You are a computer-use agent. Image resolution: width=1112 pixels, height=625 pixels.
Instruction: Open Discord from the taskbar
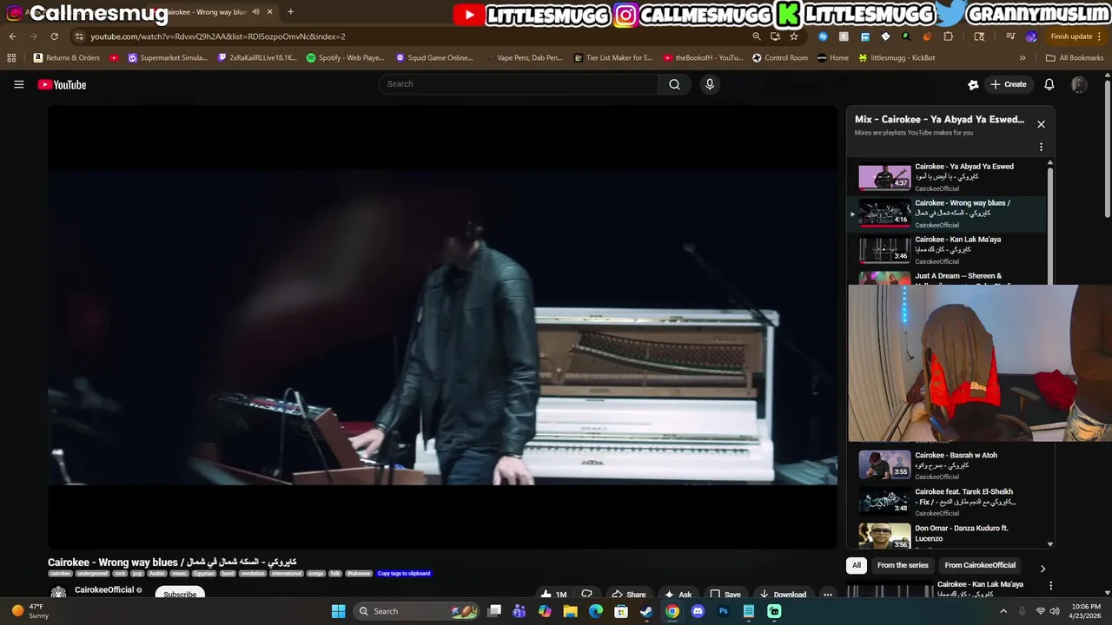pos(698,611)
